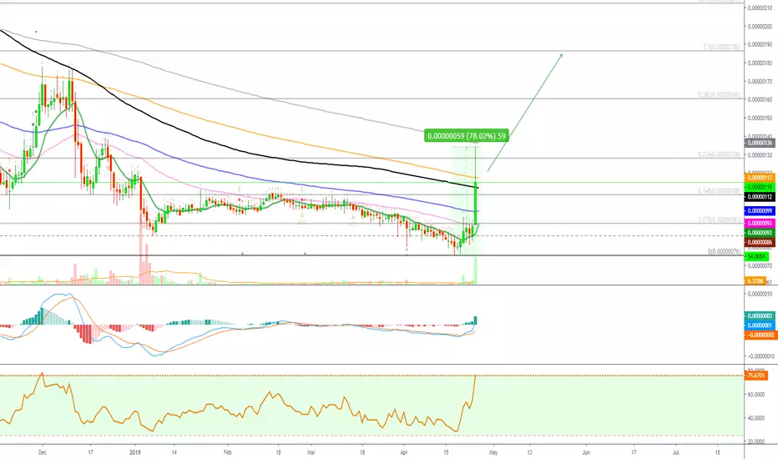Select the -0.00000010 MACD axis value

click(760, 356)
